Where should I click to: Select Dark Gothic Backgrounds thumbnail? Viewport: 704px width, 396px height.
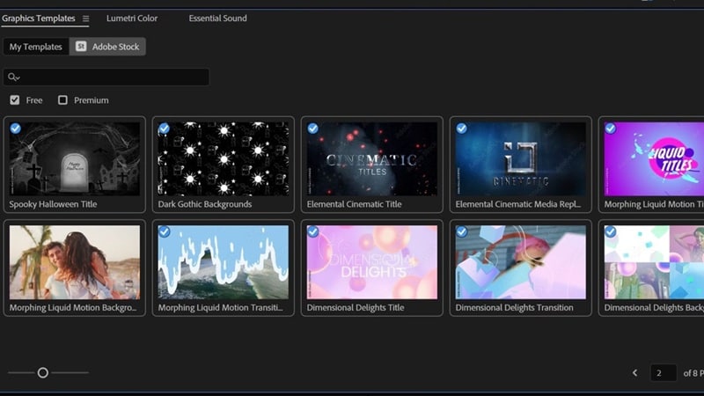coord(224,159)
